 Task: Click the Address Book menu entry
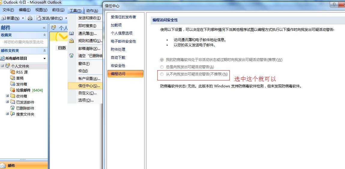click(x=88, y=33)
